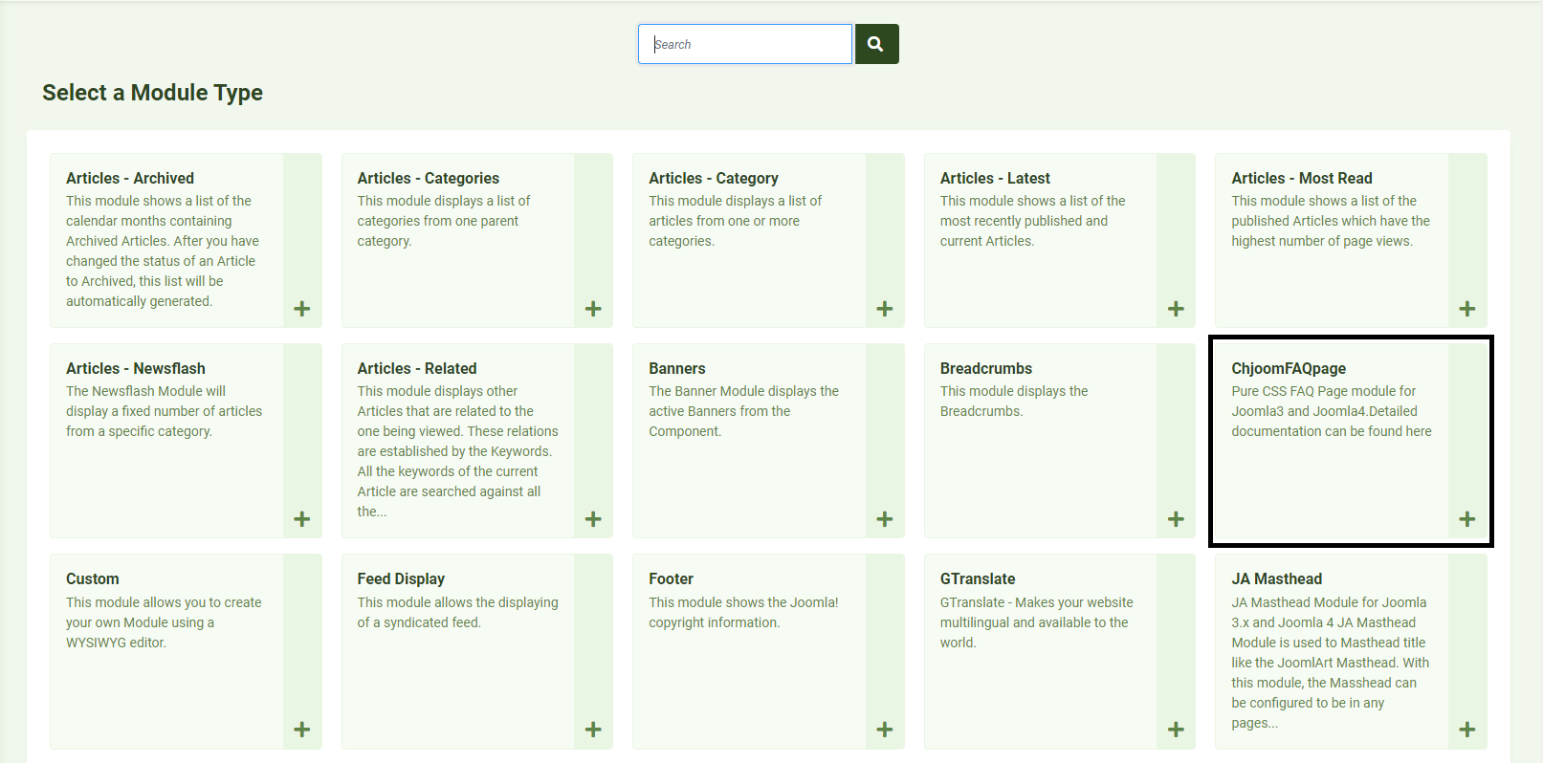The width and height of the screenshot is (1543, 763).
Task: Pick the JA Masthead module title
Action: click(x=1277, y=578)
